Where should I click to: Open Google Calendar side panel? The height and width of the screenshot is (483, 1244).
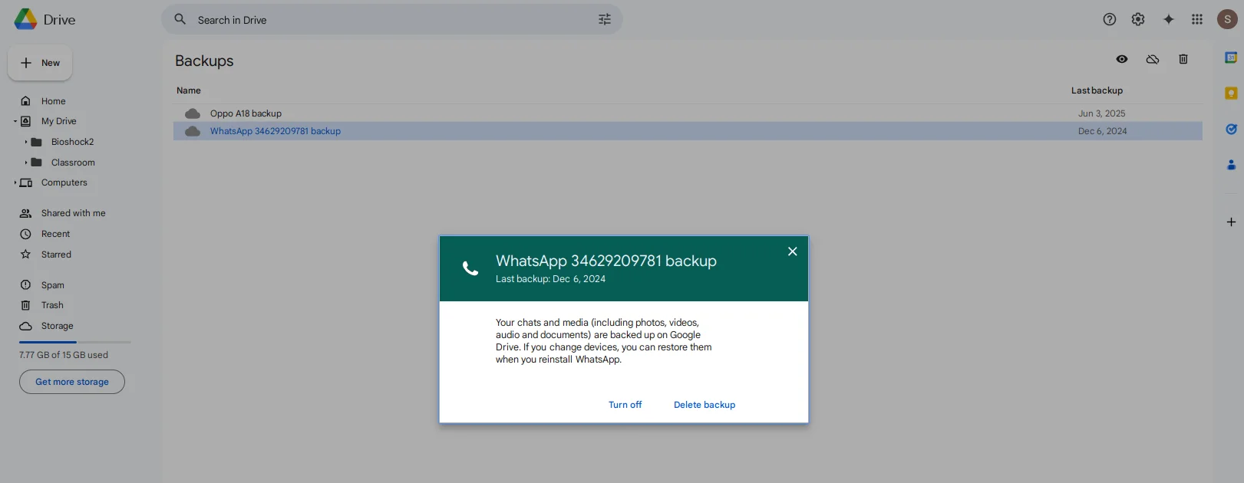(x=1231, y=58)
